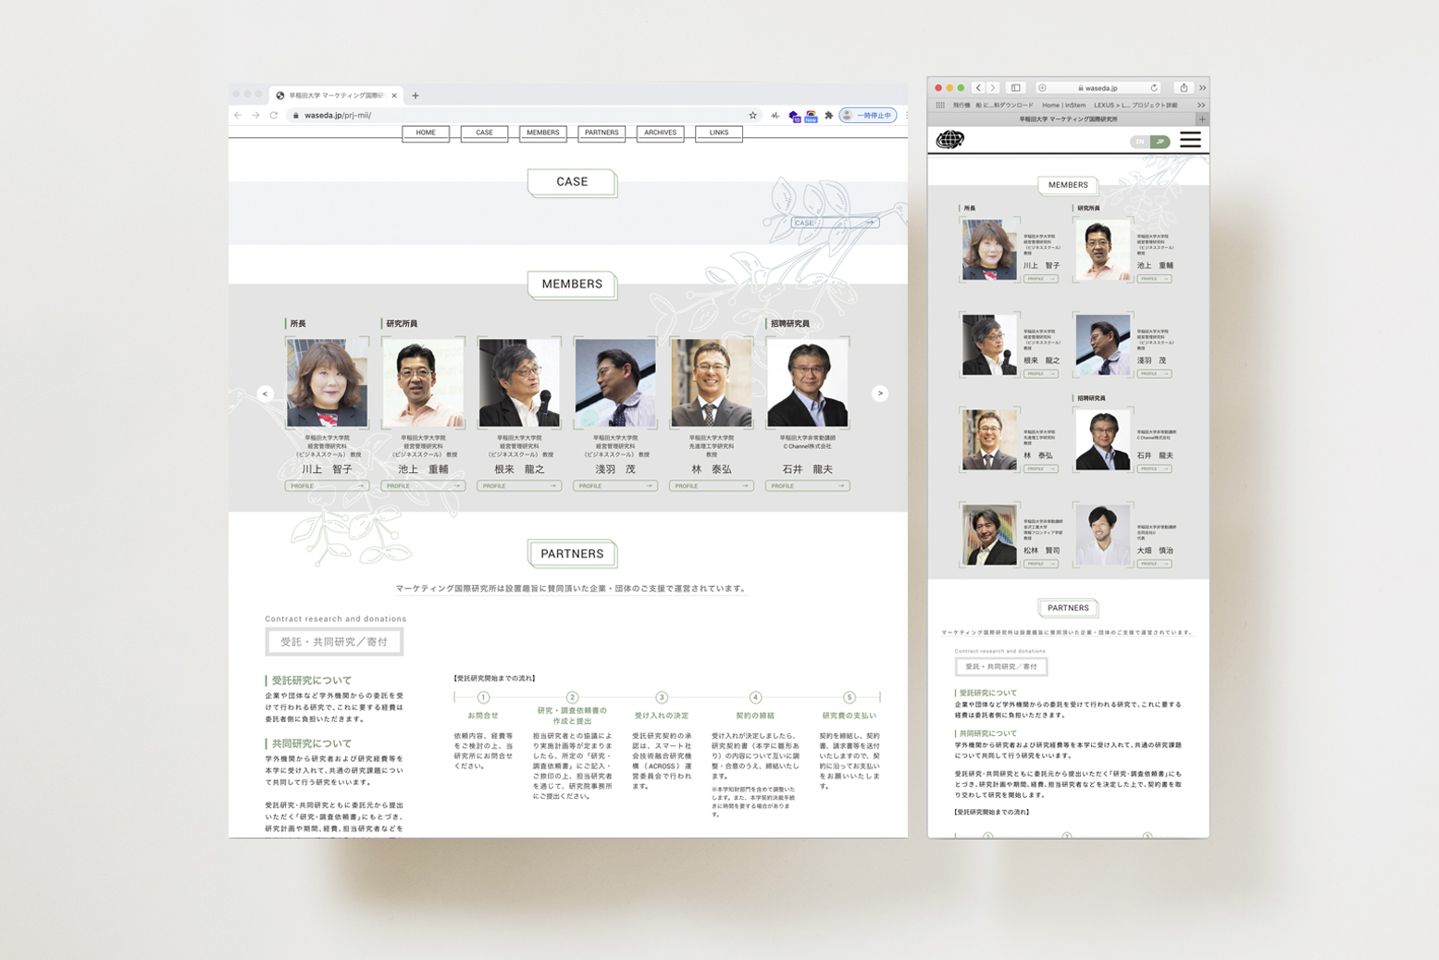
Task: Open 根来 龍之's PROFILE button in the Chrome window
Action: coord(519,486)
